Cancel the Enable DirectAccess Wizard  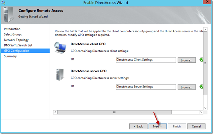[x=196, y=126]
